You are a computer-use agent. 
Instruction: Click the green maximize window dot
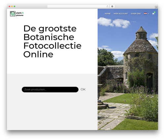click(x=15, y=7)
